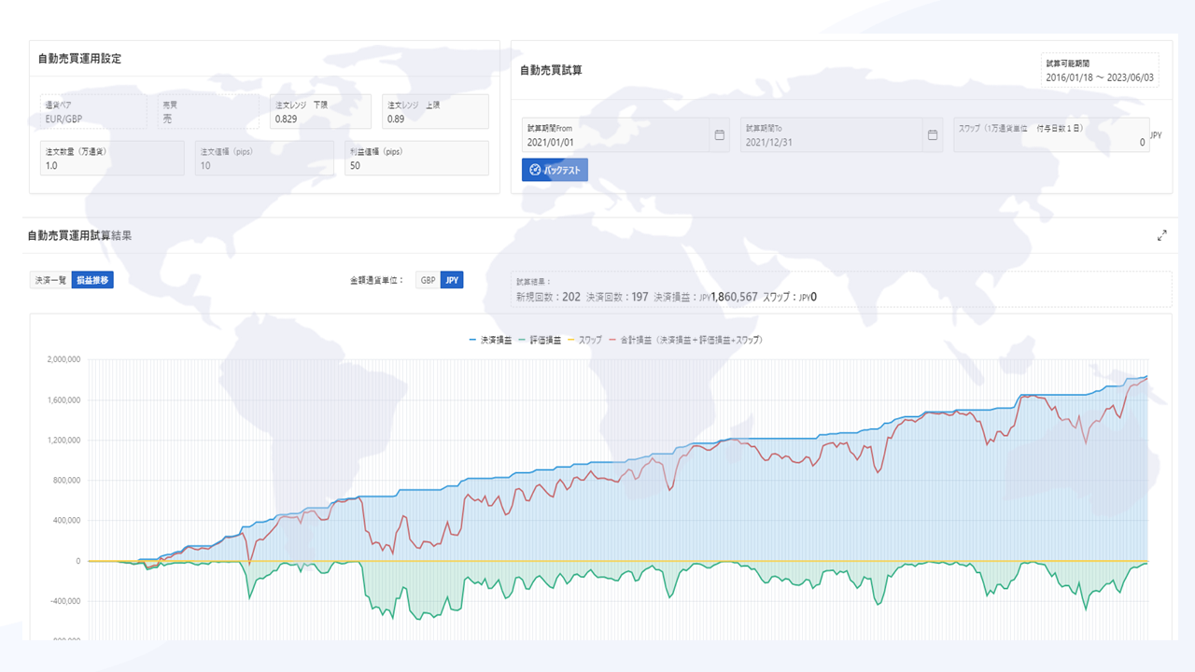Click 注文数量 (万通貨) input field
The image size is (1195, 672).
111,159
